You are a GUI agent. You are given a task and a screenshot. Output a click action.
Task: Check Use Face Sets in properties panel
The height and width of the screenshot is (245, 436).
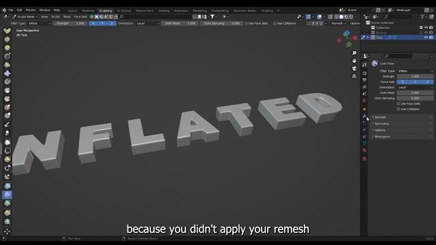click(x=399, y=103)
